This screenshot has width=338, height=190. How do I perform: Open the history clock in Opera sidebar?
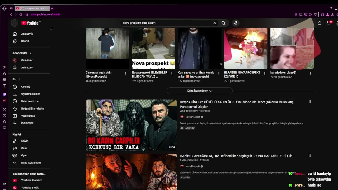(x=4, y=116)
